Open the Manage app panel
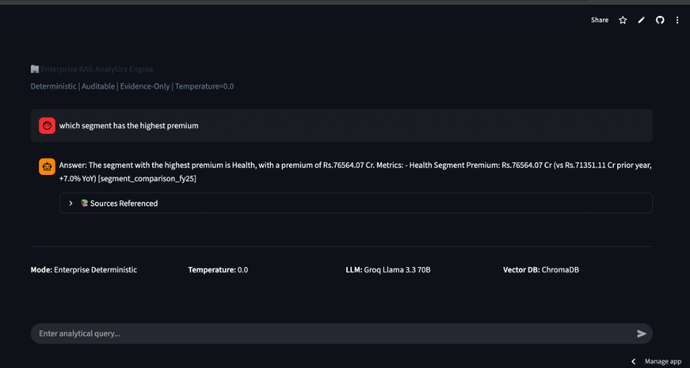 662,361
